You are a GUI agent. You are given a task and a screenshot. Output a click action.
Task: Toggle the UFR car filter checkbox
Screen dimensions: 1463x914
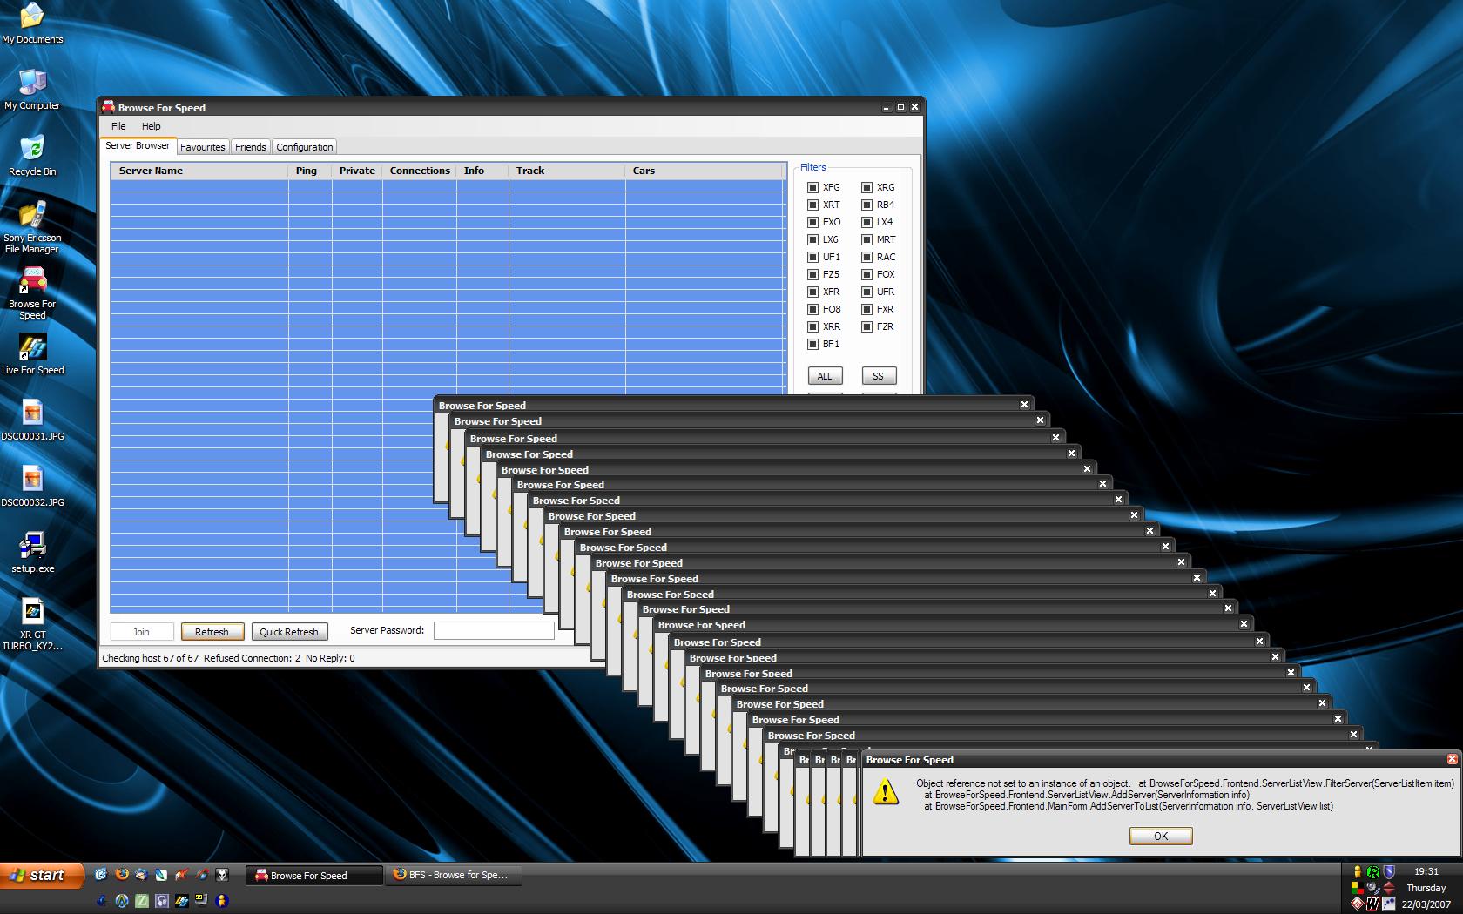click(866, 292)
